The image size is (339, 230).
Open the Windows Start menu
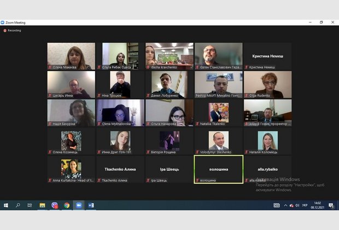(x=6, y=205)
